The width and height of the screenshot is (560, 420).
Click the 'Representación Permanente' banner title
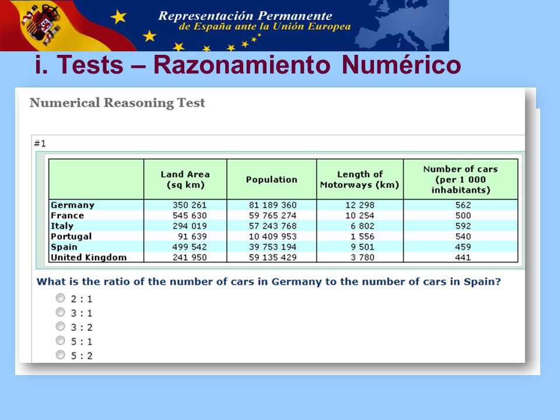tap(245, 16)
